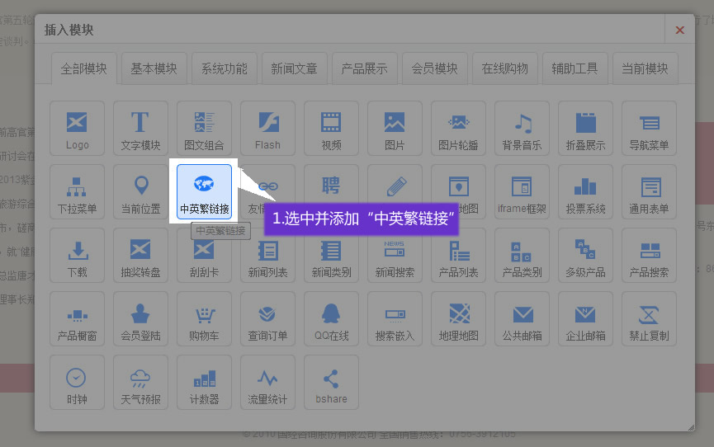Choose the bshare sharing module

point(331,383)
